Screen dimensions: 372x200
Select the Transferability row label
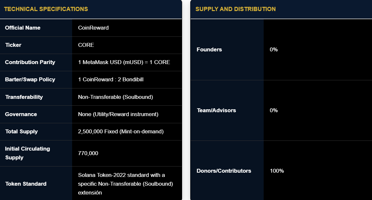coord(24,97)
